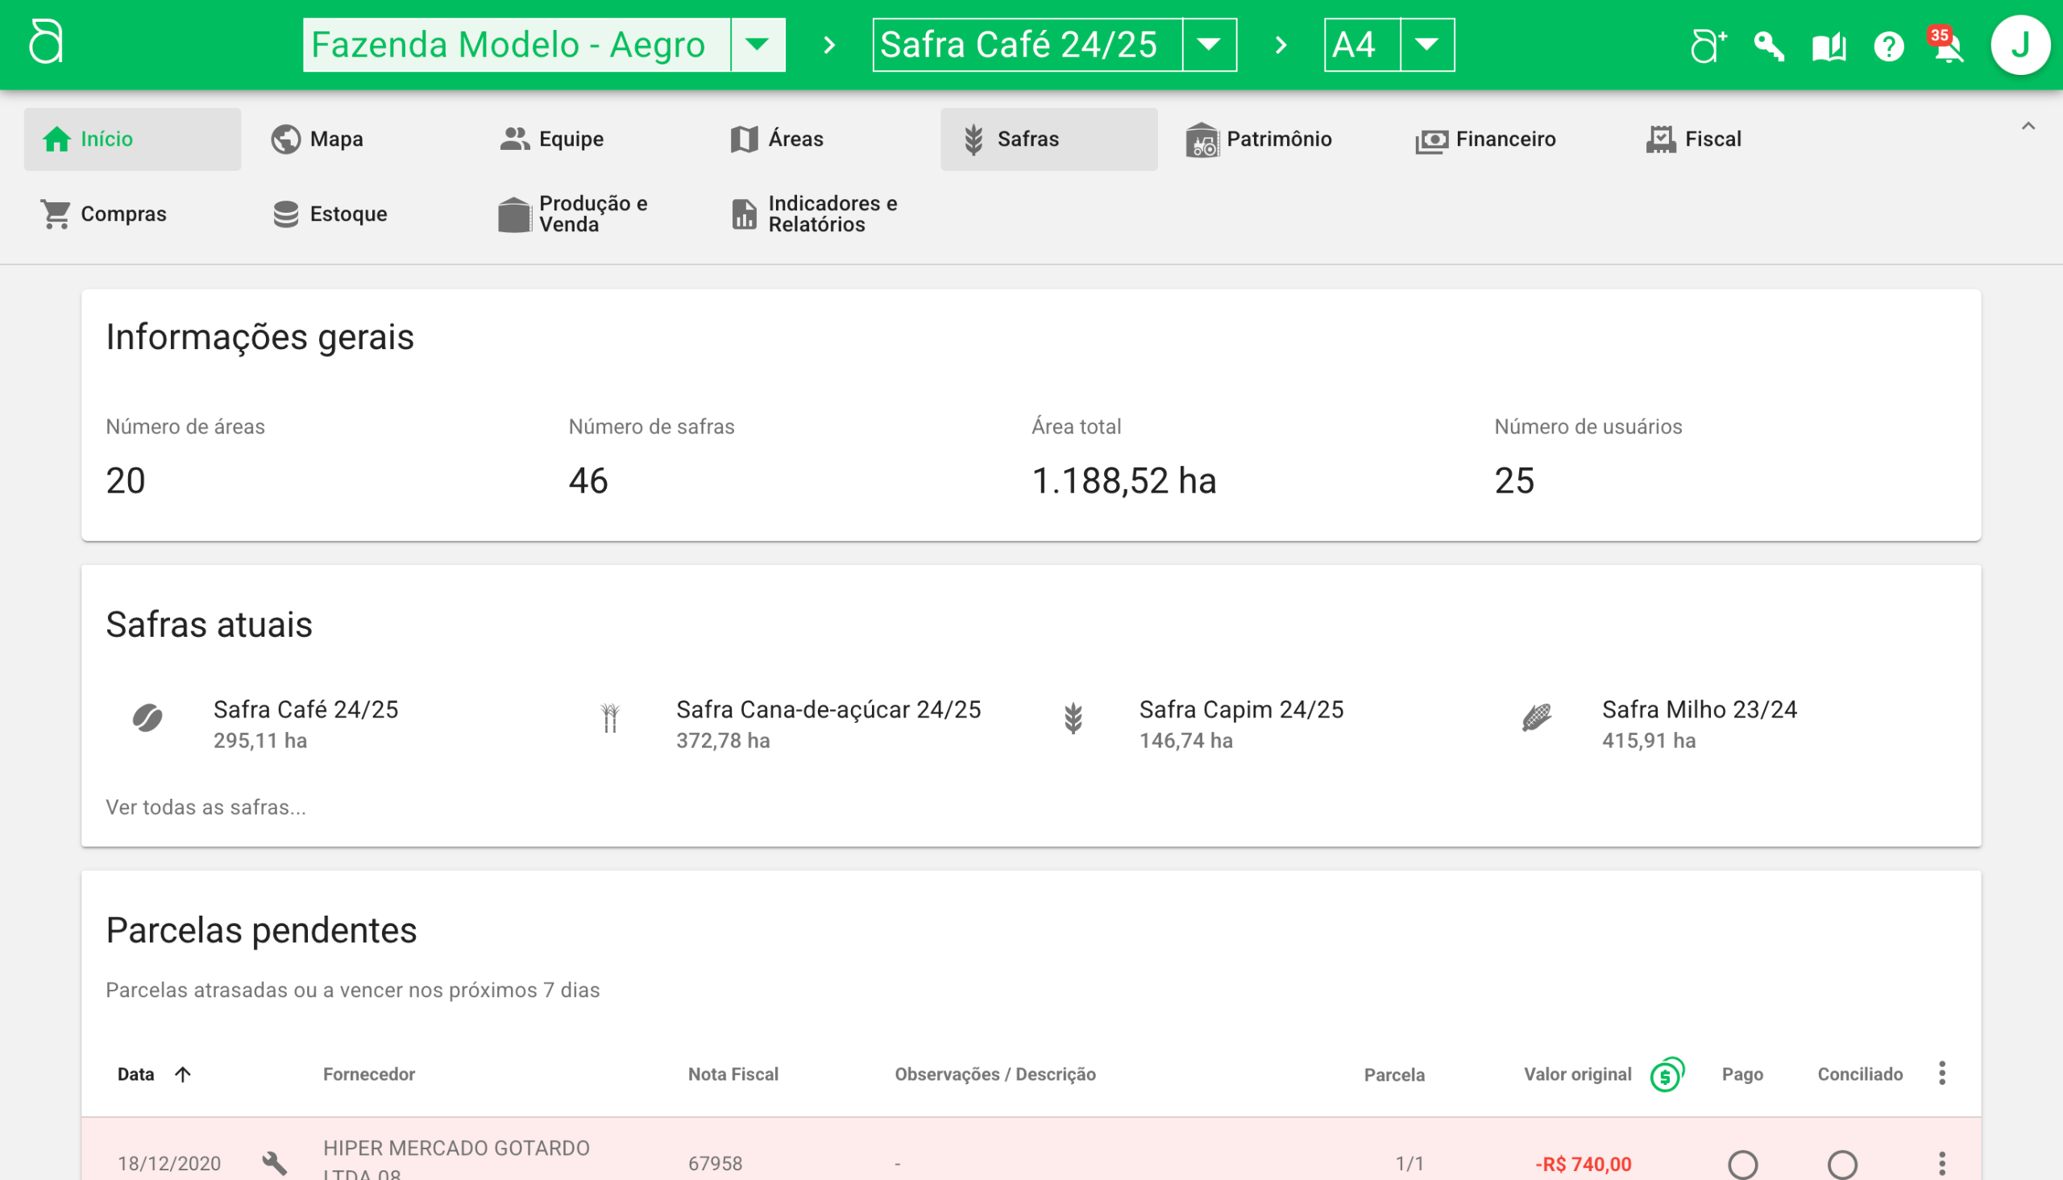The image size is (2063, 1180).
Task: Go to the Estoque menu item
Action: (x=330, y=214)
